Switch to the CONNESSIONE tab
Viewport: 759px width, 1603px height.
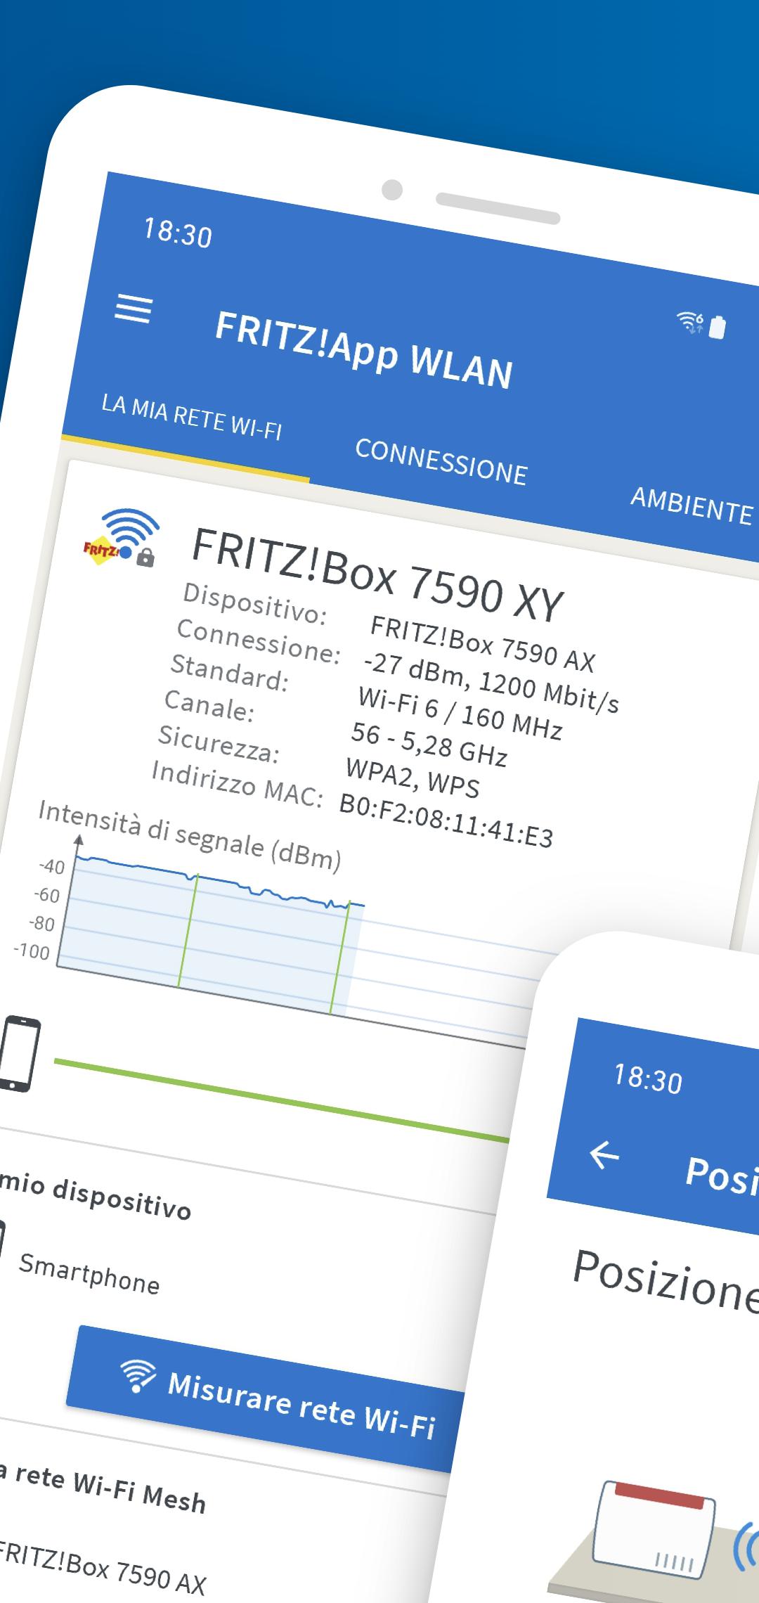pos(441,461)
